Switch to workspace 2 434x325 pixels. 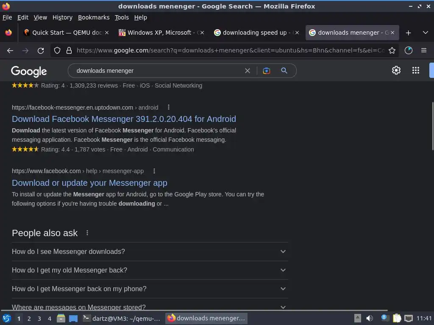[29, 319]
